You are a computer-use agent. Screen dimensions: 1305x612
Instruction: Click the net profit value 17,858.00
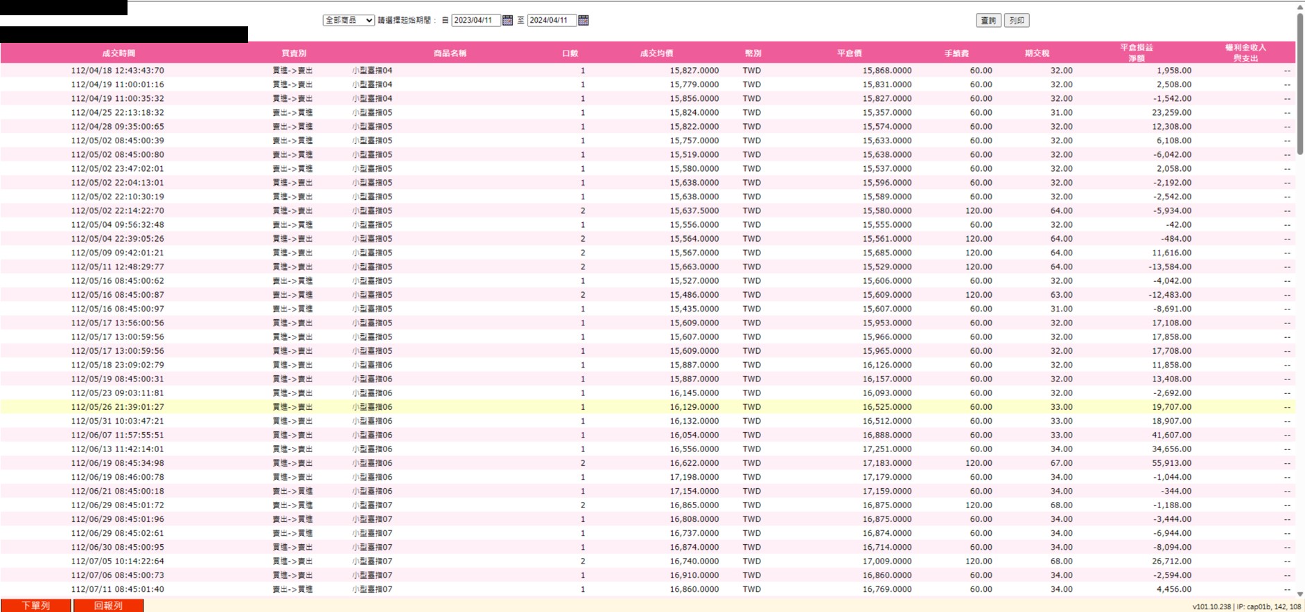point(1172,337)
